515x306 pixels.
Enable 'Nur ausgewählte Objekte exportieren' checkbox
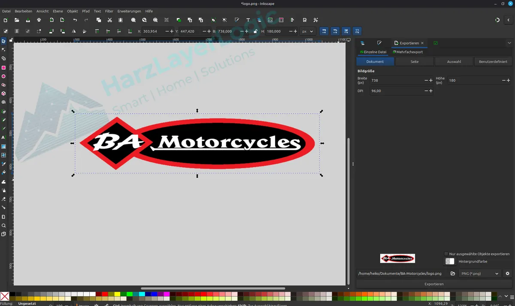(x=446, y=254)
